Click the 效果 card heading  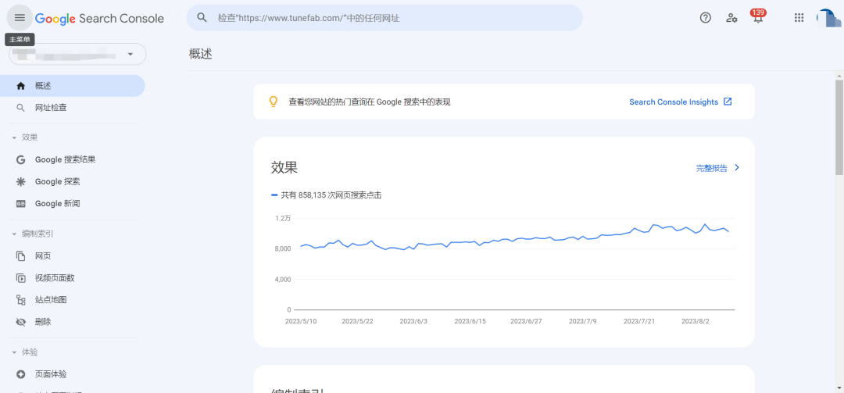pyautogui.click(x=284, y=167)
